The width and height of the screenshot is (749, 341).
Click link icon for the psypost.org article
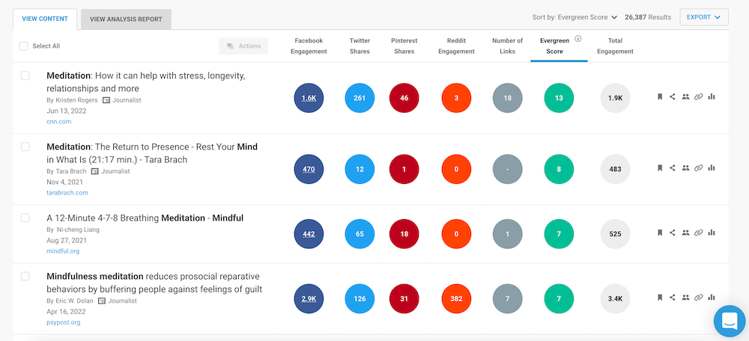699,298
